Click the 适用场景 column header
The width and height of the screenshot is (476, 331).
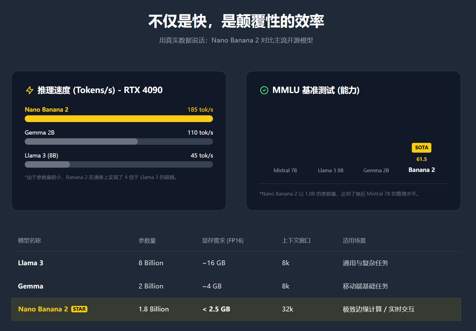(x=354, y=241)
